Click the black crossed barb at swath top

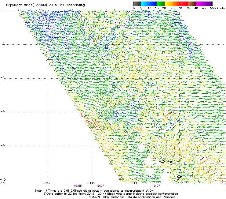(x=41, y=11)
